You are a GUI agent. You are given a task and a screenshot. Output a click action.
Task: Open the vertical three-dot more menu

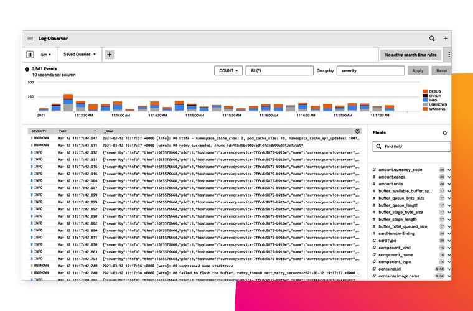coord(449,55)
